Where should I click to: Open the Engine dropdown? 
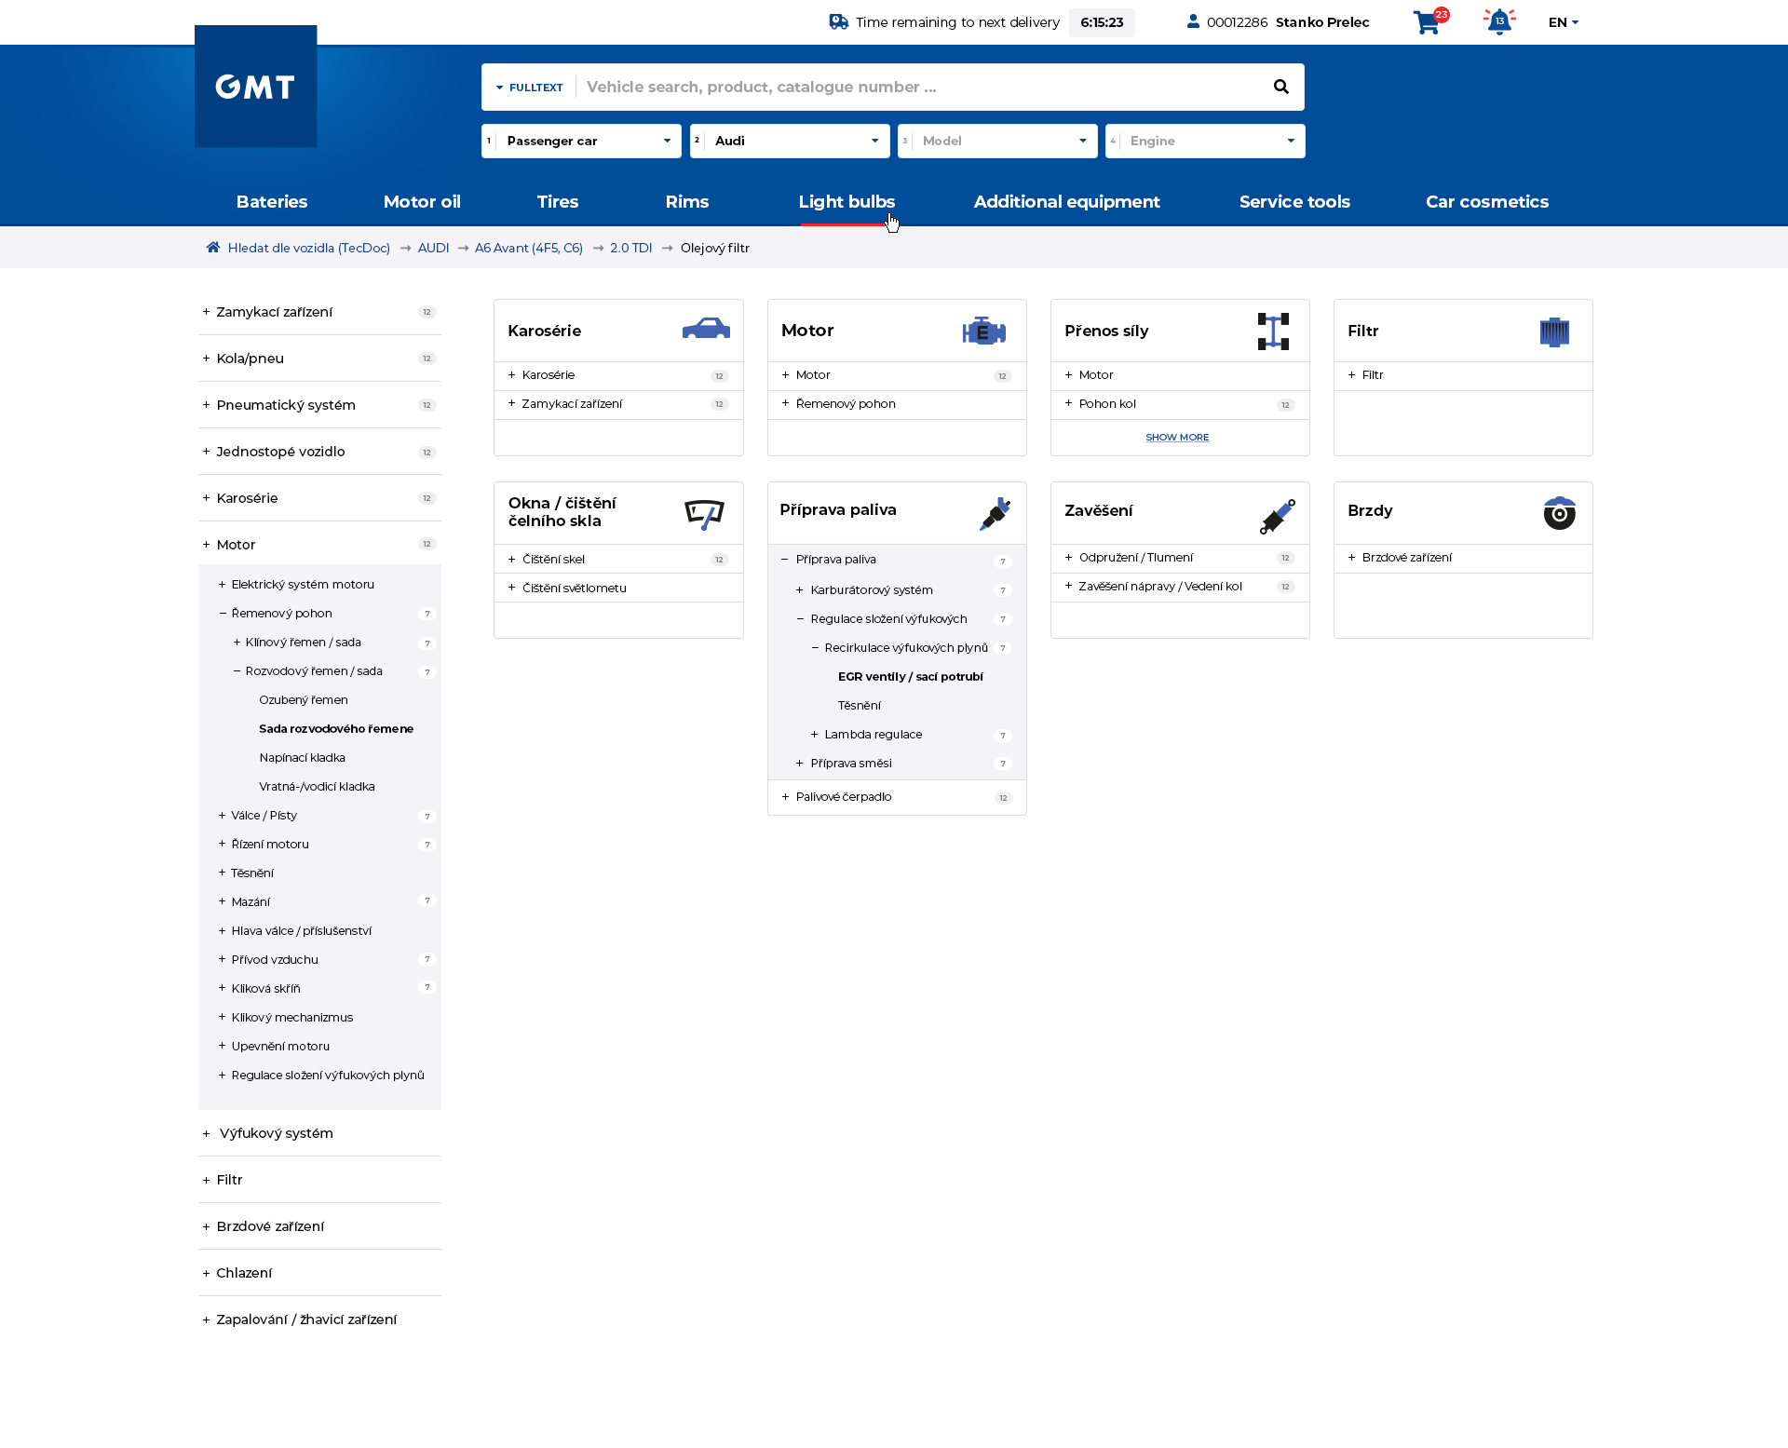[x=1205, y=141]
